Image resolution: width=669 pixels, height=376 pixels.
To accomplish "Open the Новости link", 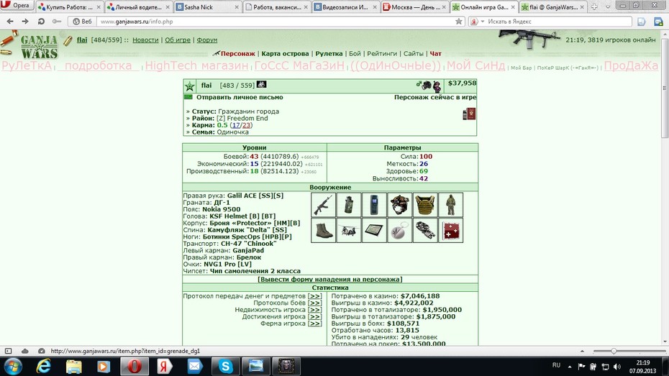I will (145, 40).
